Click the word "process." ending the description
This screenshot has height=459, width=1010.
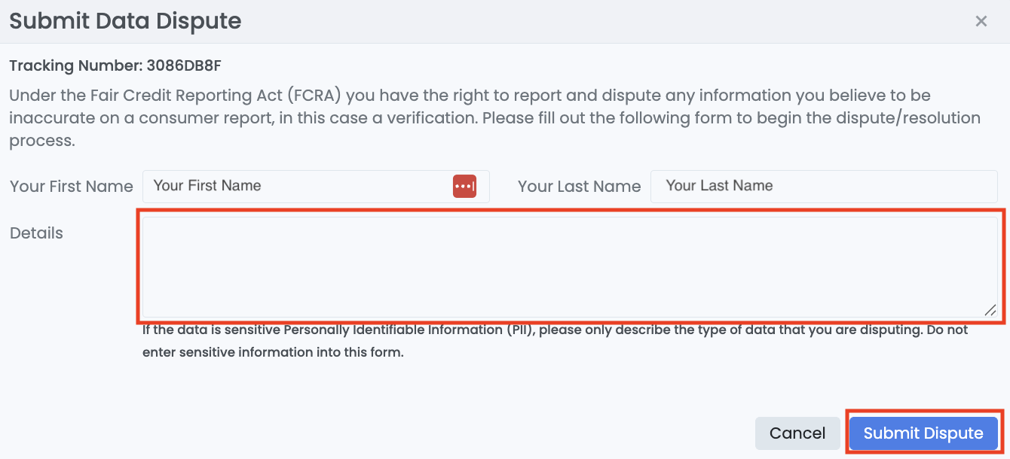pyautogui.click(x=42, y=141)
